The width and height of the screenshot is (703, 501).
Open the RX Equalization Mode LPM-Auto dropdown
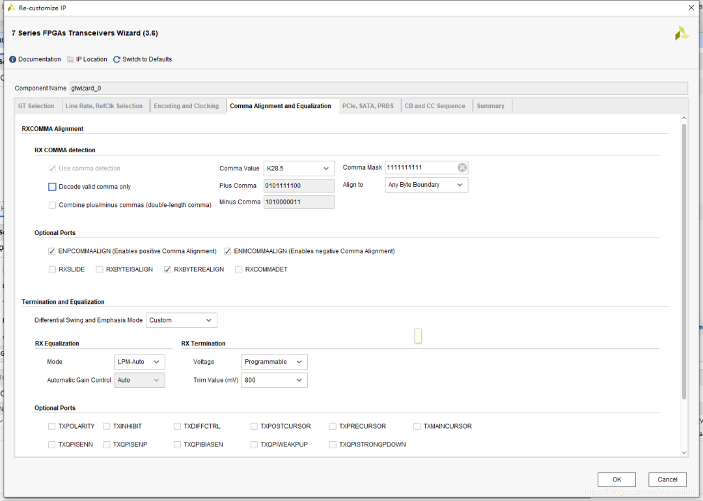[139, 362]
